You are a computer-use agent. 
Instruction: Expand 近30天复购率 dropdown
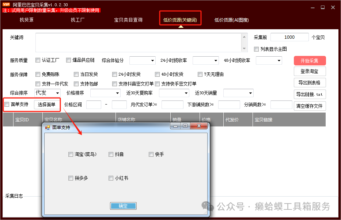174,93
